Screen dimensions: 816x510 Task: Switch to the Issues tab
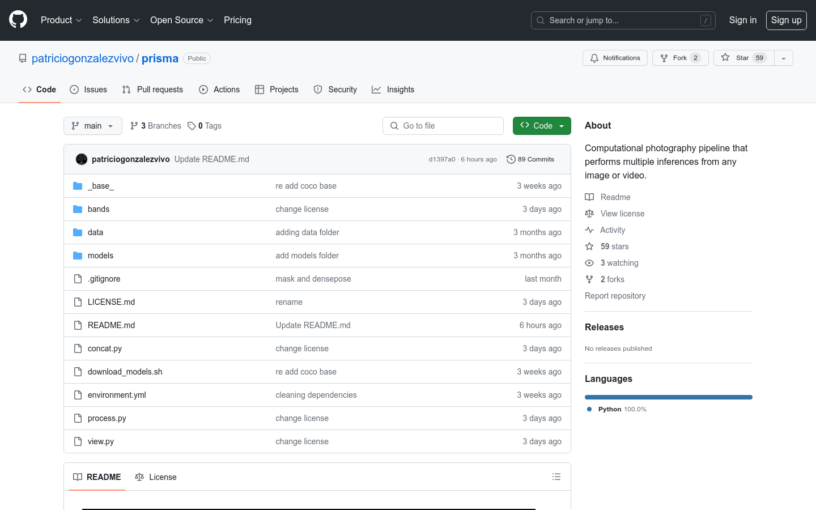pyautogui.click(x=88, y=90)
